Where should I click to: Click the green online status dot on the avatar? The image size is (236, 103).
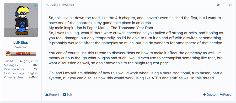click(35, 6)
